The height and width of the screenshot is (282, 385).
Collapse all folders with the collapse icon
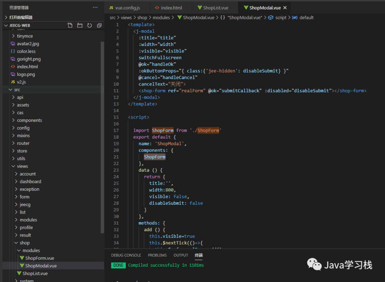(x=99, y=25)
